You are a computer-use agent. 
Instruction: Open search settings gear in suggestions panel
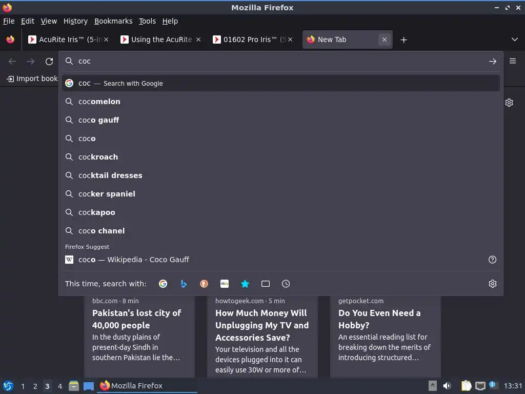tap(493, 284)
